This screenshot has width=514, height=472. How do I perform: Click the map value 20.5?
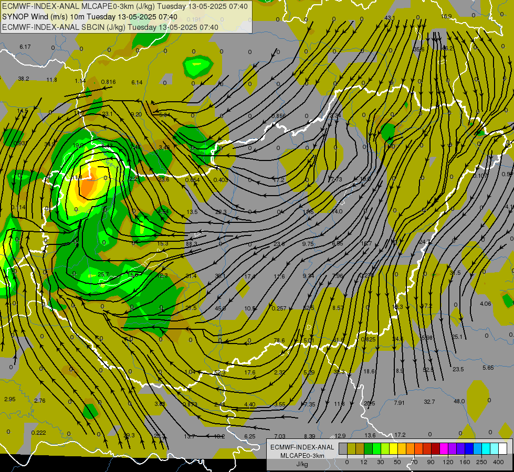coord(370,403)
